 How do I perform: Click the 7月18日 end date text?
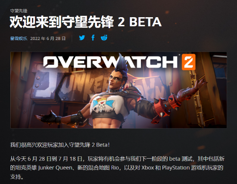click(70, 159)
